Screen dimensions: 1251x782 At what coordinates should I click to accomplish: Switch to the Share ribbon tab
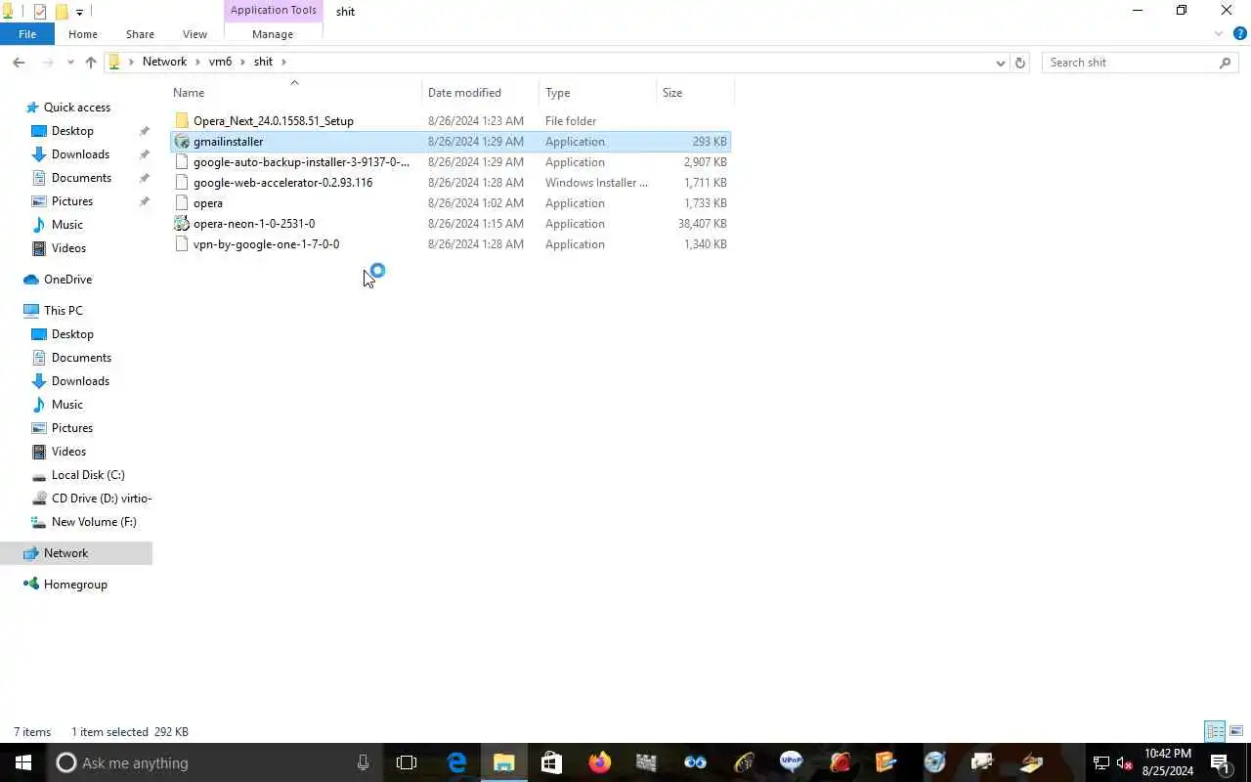point(140,34)
